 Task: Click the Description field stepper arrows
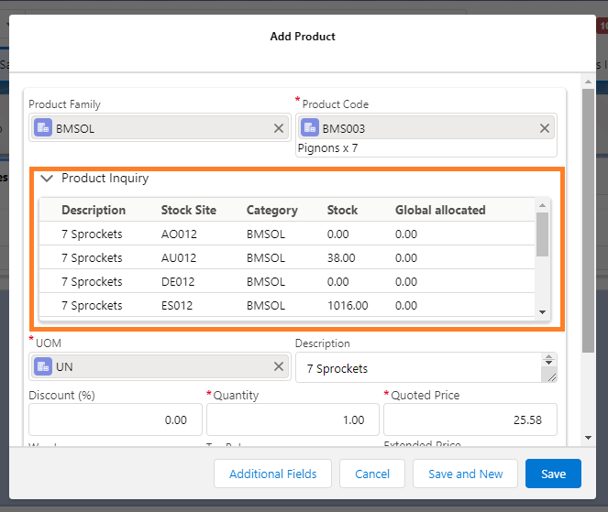pos(548,360)
